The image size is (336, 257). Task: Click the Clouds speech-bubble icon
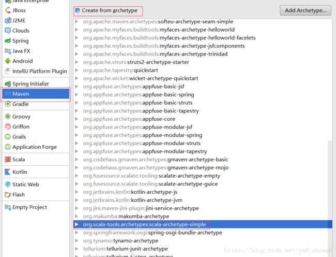click(8, 31)
